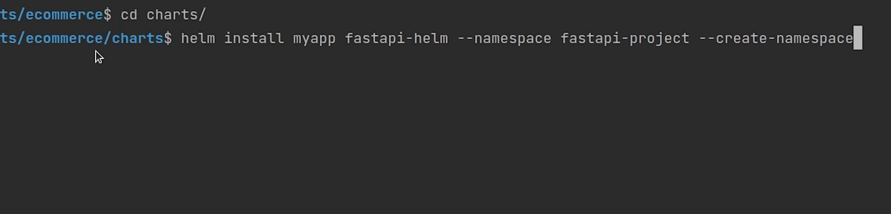The image size is (891, 214).
Task: Click the "--create-namespace" flag
Action: (776, 38)
